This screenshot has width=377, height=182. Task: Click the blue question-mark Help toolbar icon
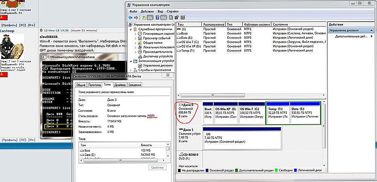click(157, 17)
